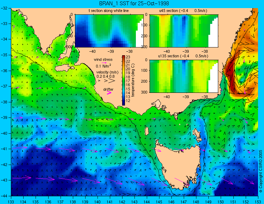Click King Island northwest of Tasmania
Viewport: 264px width, 204px height.
tap(147, 131)
